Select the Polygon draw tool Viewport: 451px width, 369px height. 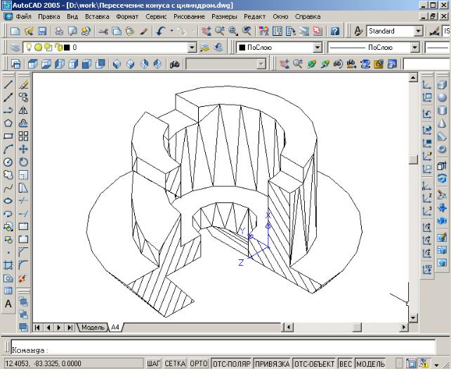click(x=8, y=123)
